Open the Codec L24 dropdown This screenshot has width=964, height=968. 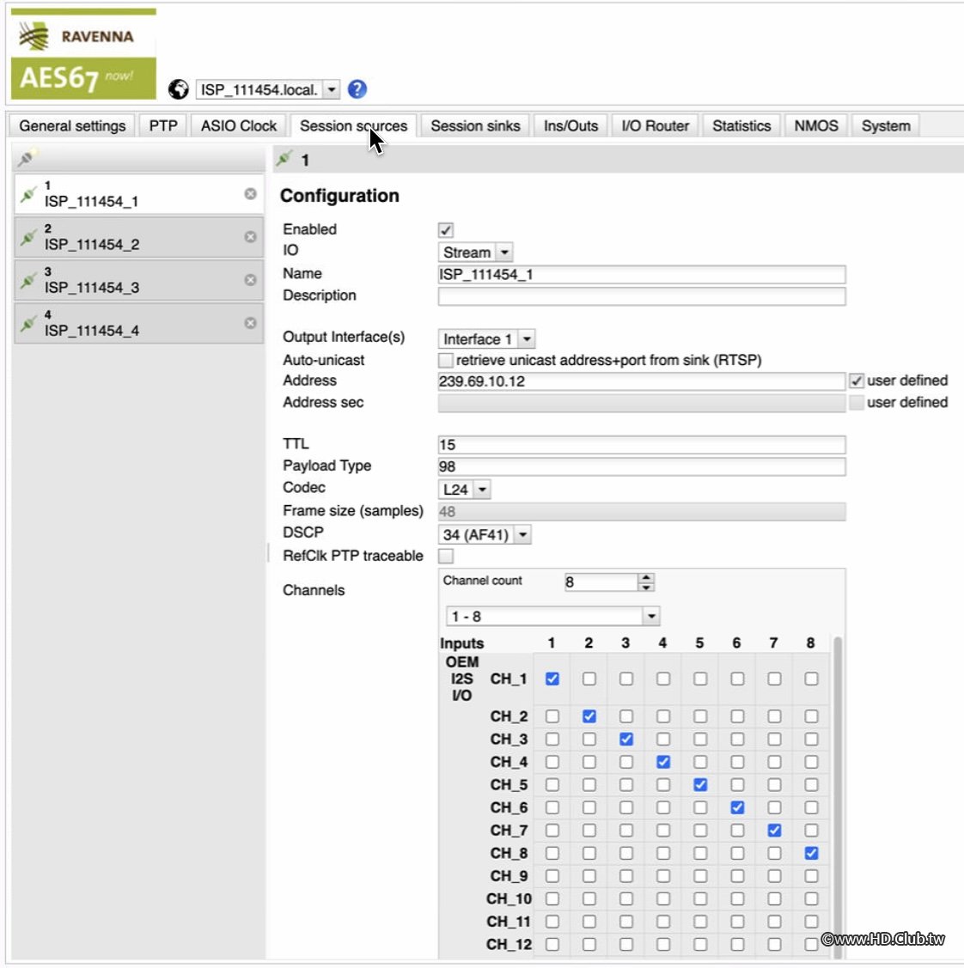coord(465,490)
